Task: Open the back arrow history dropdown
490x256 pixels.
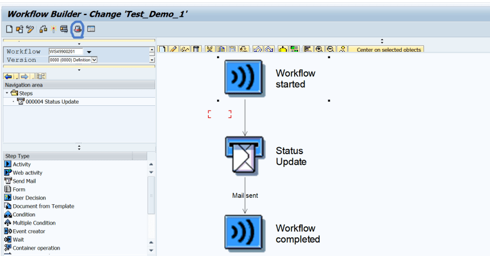Action: click(x=16, y=77)
